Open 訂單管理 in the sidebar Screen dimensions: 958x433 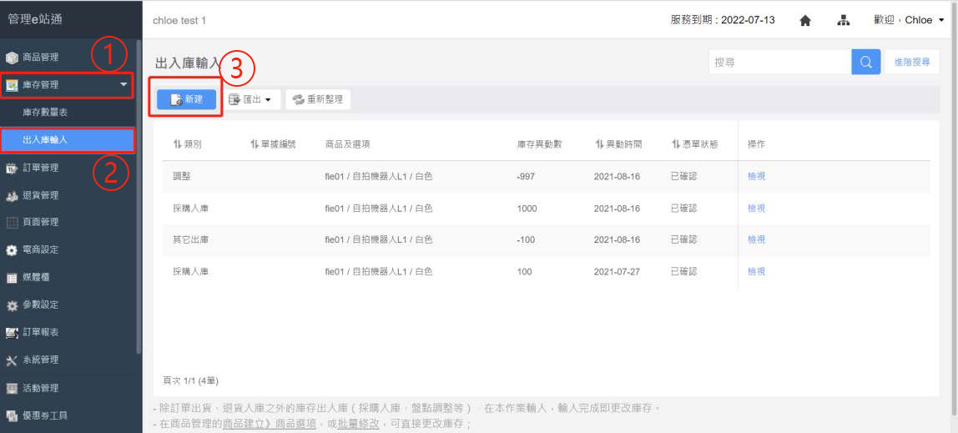pos(40,168)
